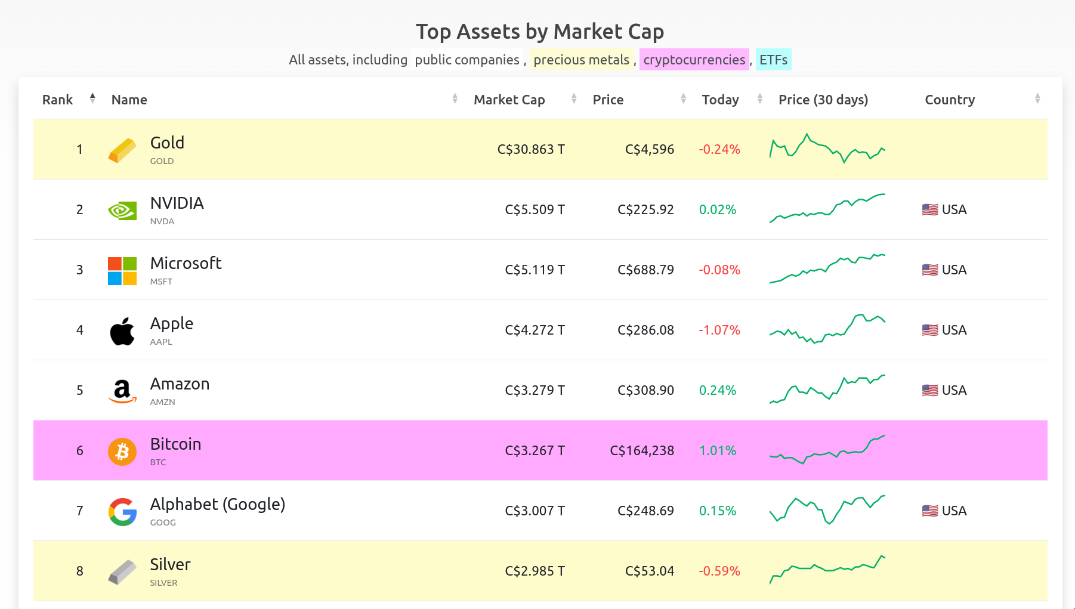1075x609 pixels.
Task: Sort using Today column arrows
Action: tap(760, 98)
